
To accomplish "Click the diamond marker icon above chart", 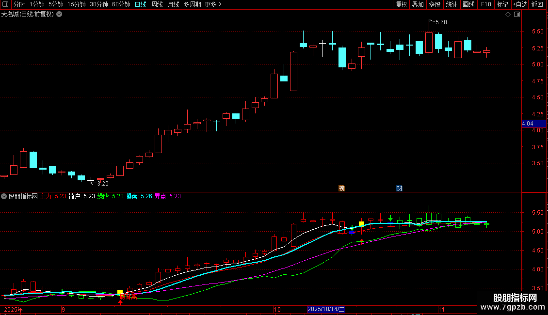I will pos(508,15).
